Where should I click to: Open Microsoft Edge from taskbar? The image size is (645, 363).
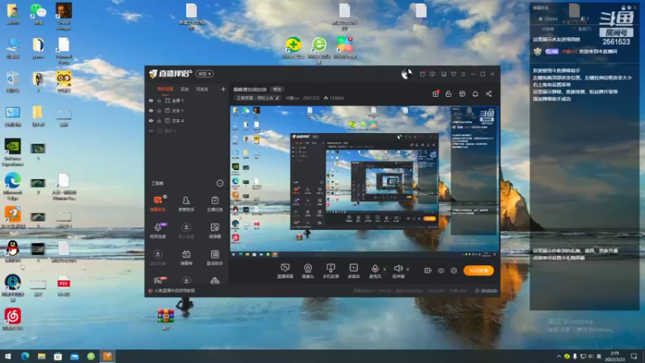pyautogui.click(x=25, y=357)
